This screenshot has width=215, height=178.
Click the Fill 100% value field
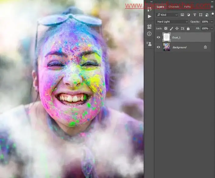coord(205,29)
